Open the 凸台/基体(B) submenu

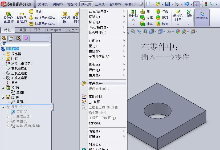click(x=103, y=11)
